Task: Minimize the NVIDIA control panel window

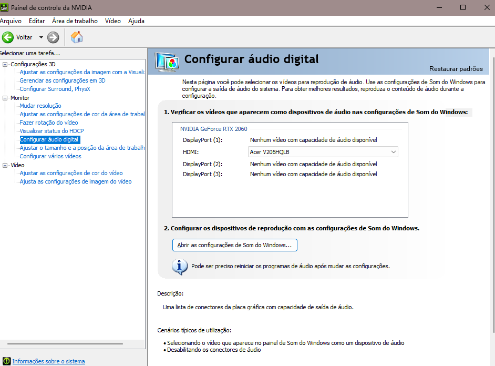Action: (439, 7)
